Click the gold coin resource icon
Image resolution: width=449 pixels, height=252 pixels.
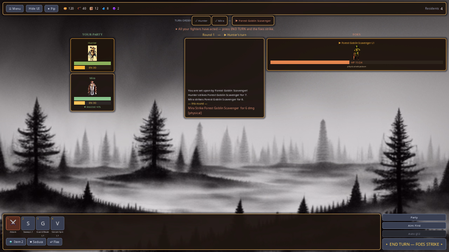click(65, 8)
